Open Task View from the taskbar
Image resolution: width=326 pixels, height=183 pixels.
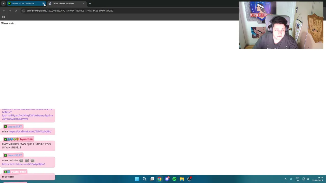point(152,179)
